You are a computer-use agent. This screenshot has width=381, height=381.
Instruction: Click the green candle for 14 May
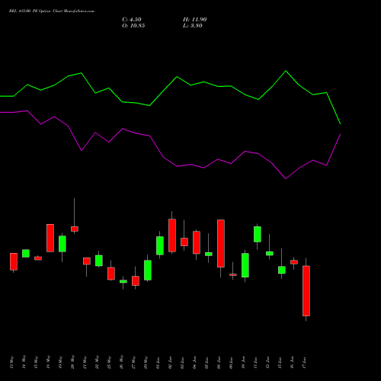(x=26, y=253)
